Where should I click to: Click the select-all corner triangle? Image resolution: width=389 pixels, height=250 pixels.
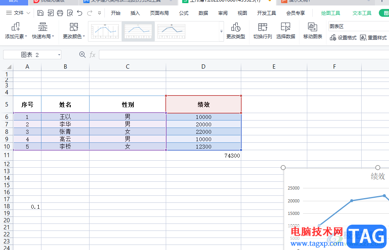coord(9,67)
